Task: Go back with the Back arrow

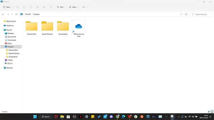Action: 3,14
